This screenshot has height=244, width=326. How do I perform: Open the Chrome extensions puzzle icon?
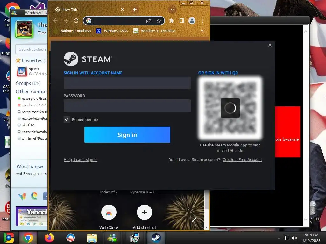(x=172, y=21)
